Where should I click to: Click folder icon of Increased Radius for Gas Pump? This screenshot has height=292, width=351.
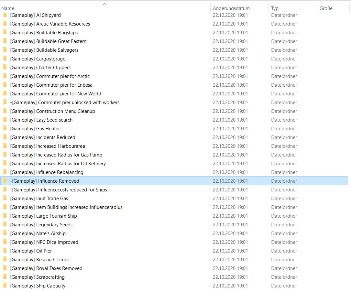[x=5, y=155]
